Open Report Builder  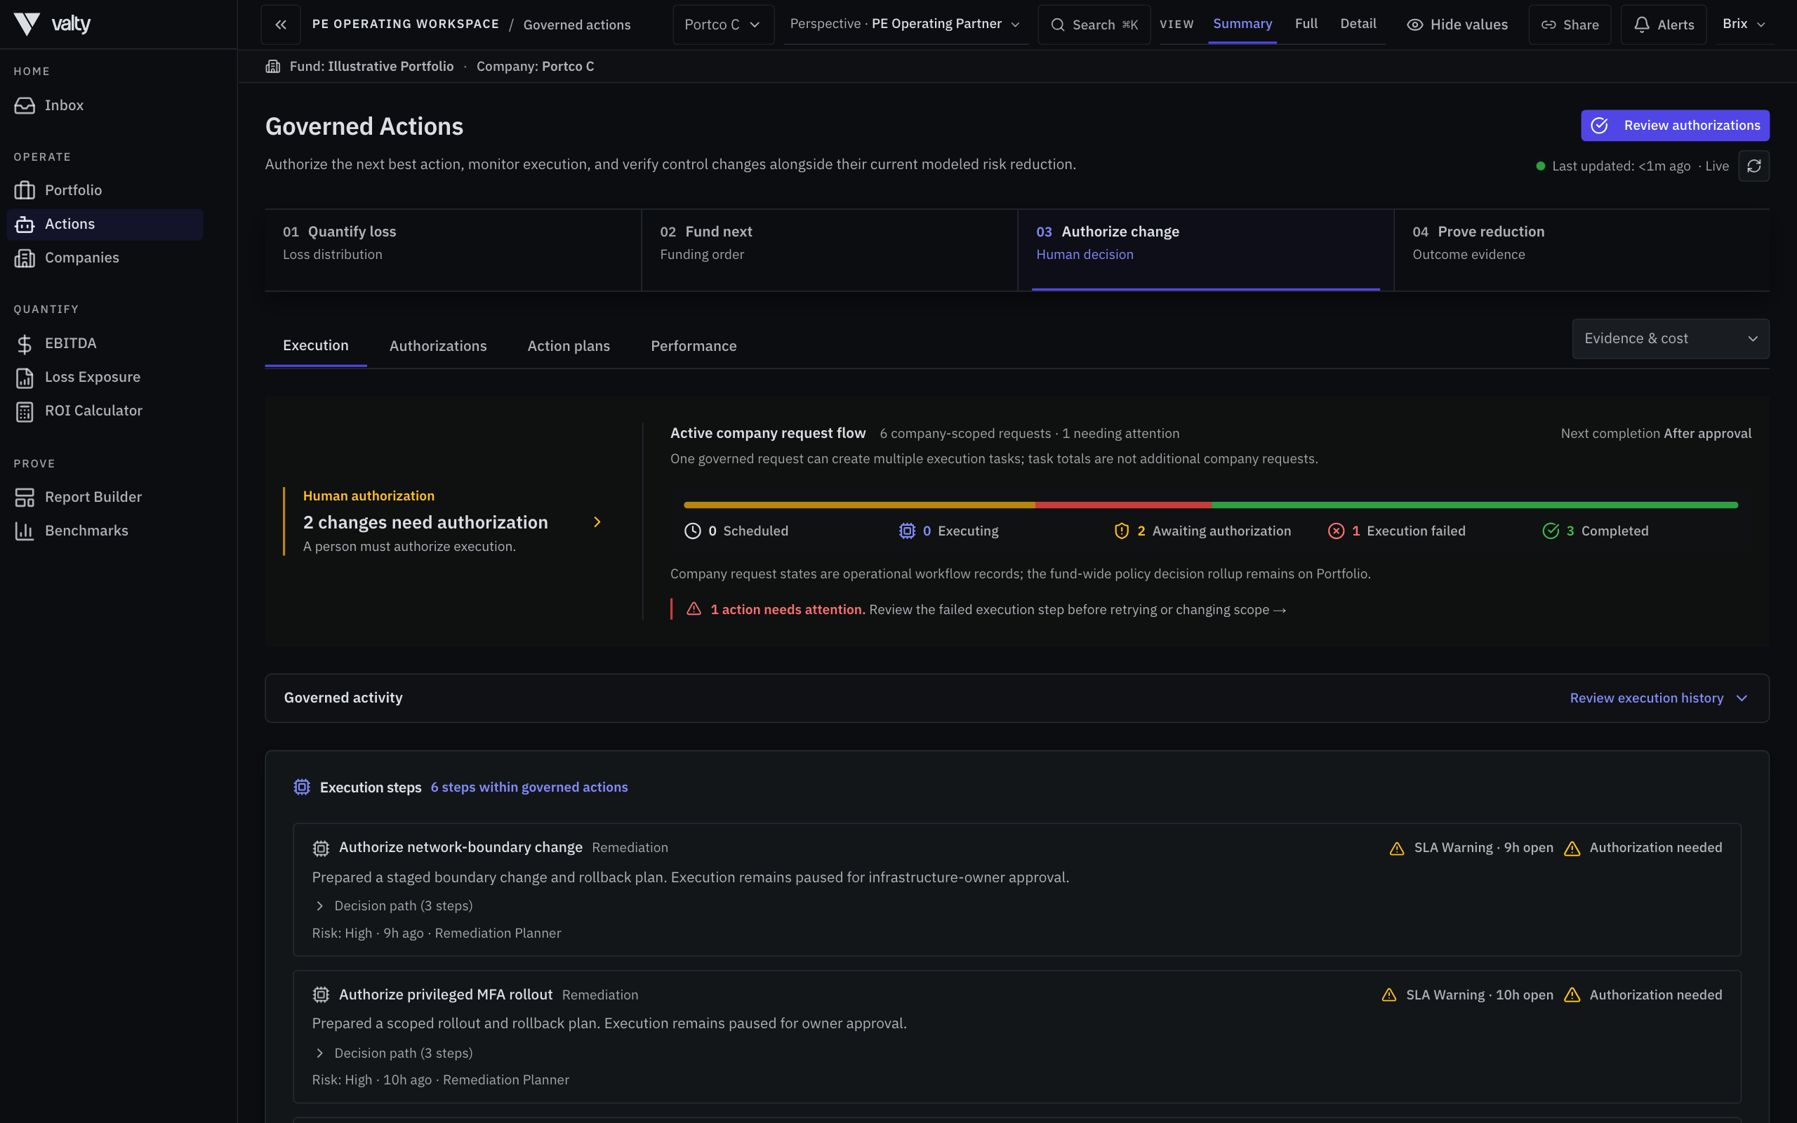[105, 497]
